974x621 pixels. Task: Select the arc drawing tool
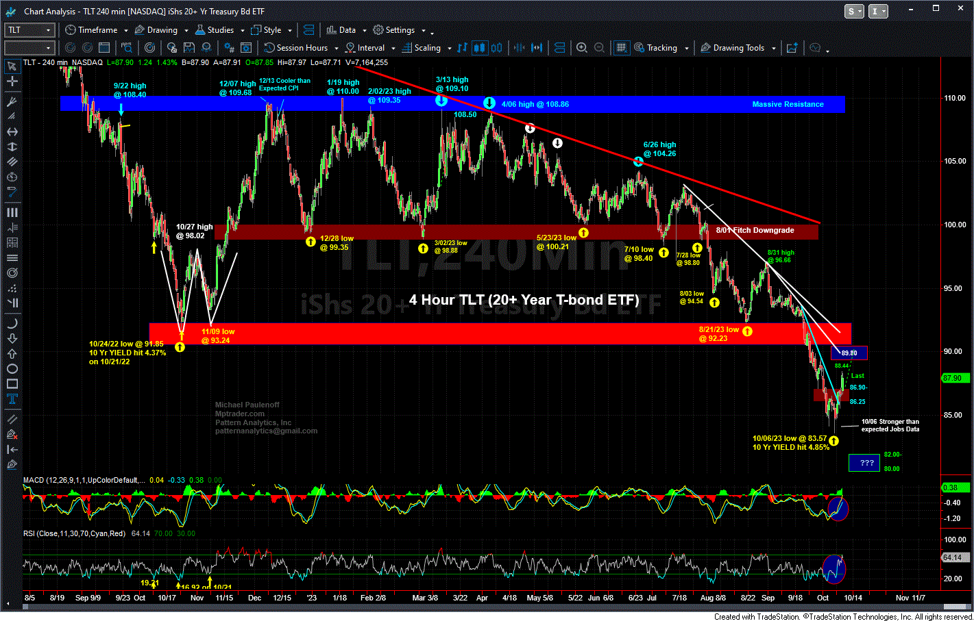click(12, 323)
